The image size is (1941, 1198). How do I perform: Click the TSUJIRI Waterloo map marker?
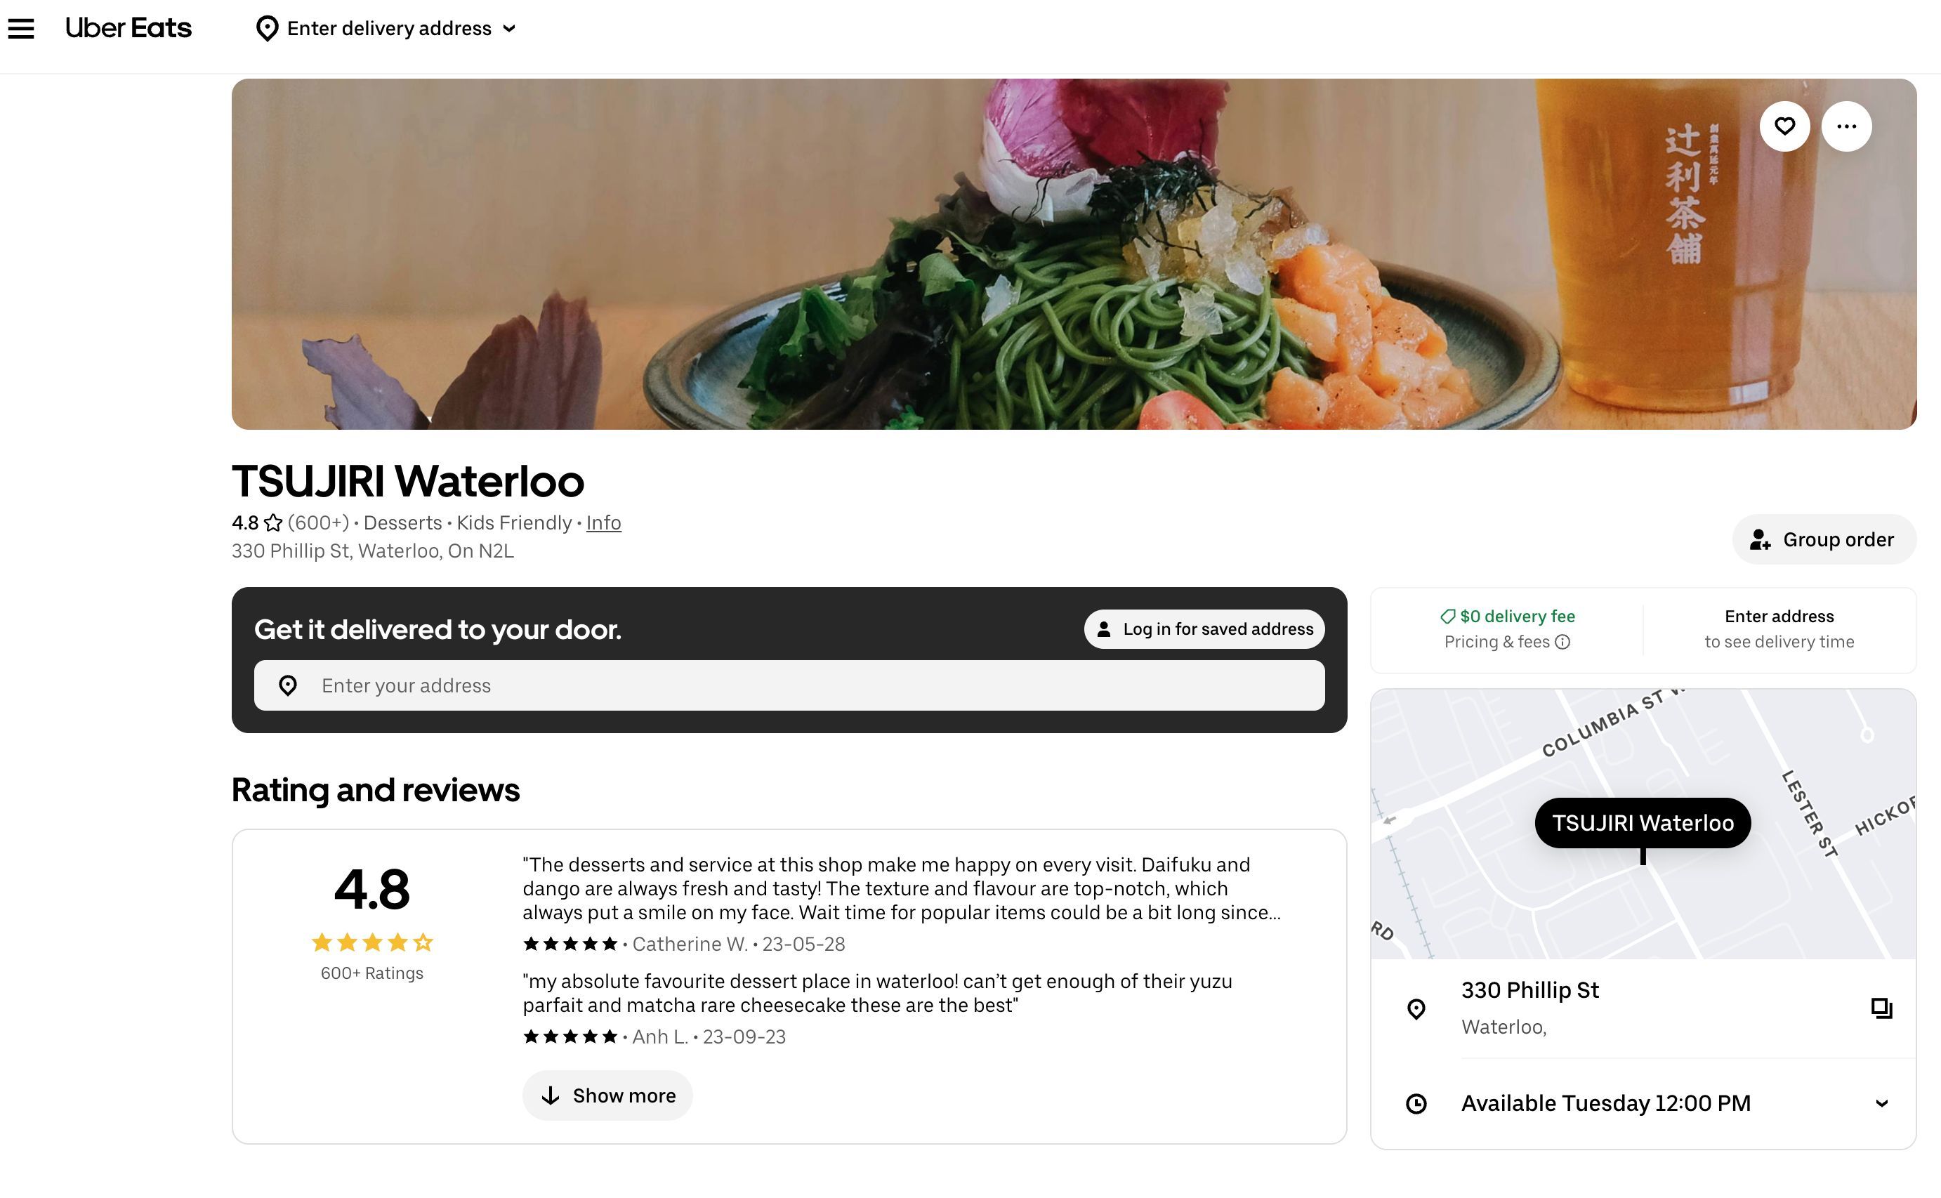1643,823
